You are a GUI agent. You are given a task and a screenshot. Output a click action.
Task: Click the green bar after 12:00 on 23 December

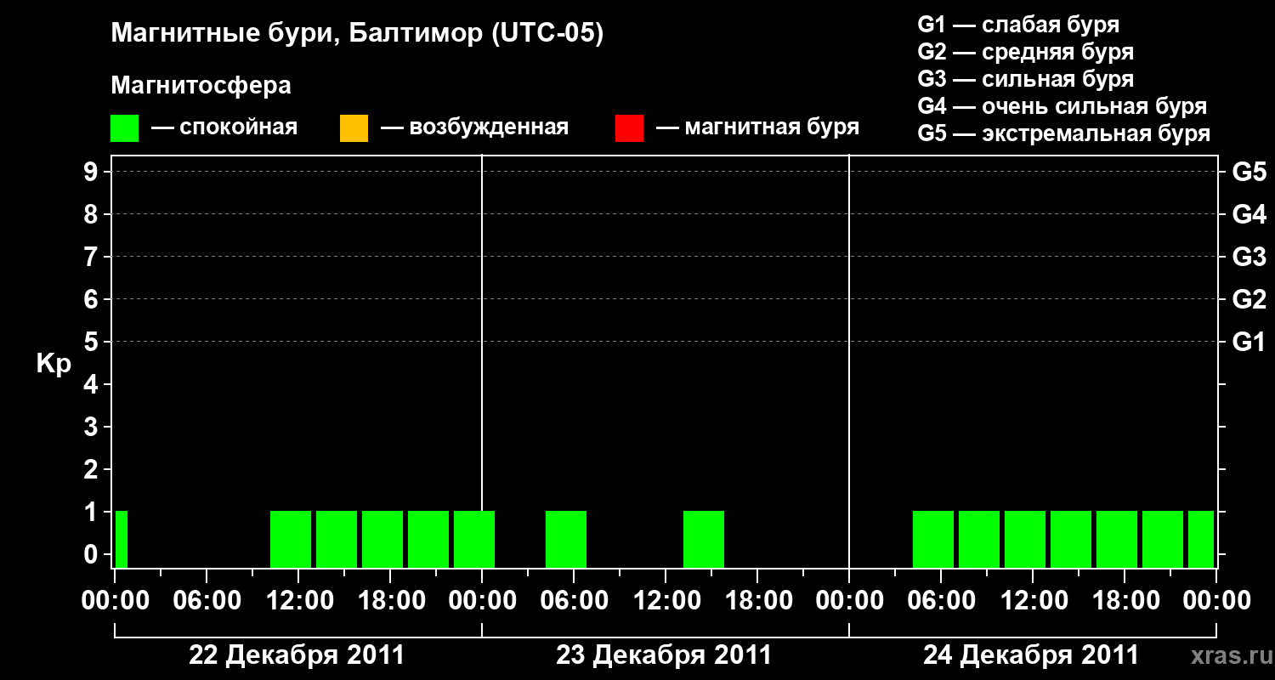(704, 539)
